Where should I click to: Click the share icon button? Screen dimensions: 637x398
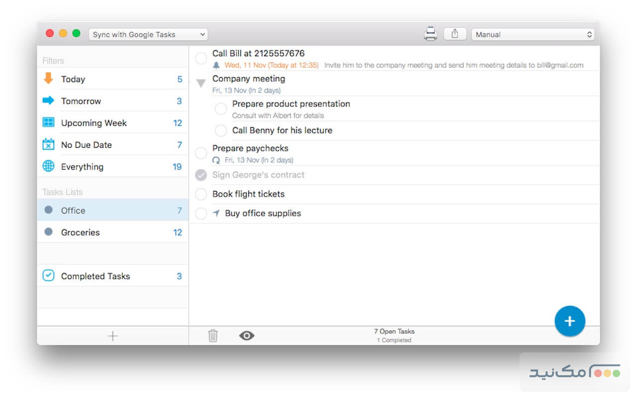coord(455,34)
